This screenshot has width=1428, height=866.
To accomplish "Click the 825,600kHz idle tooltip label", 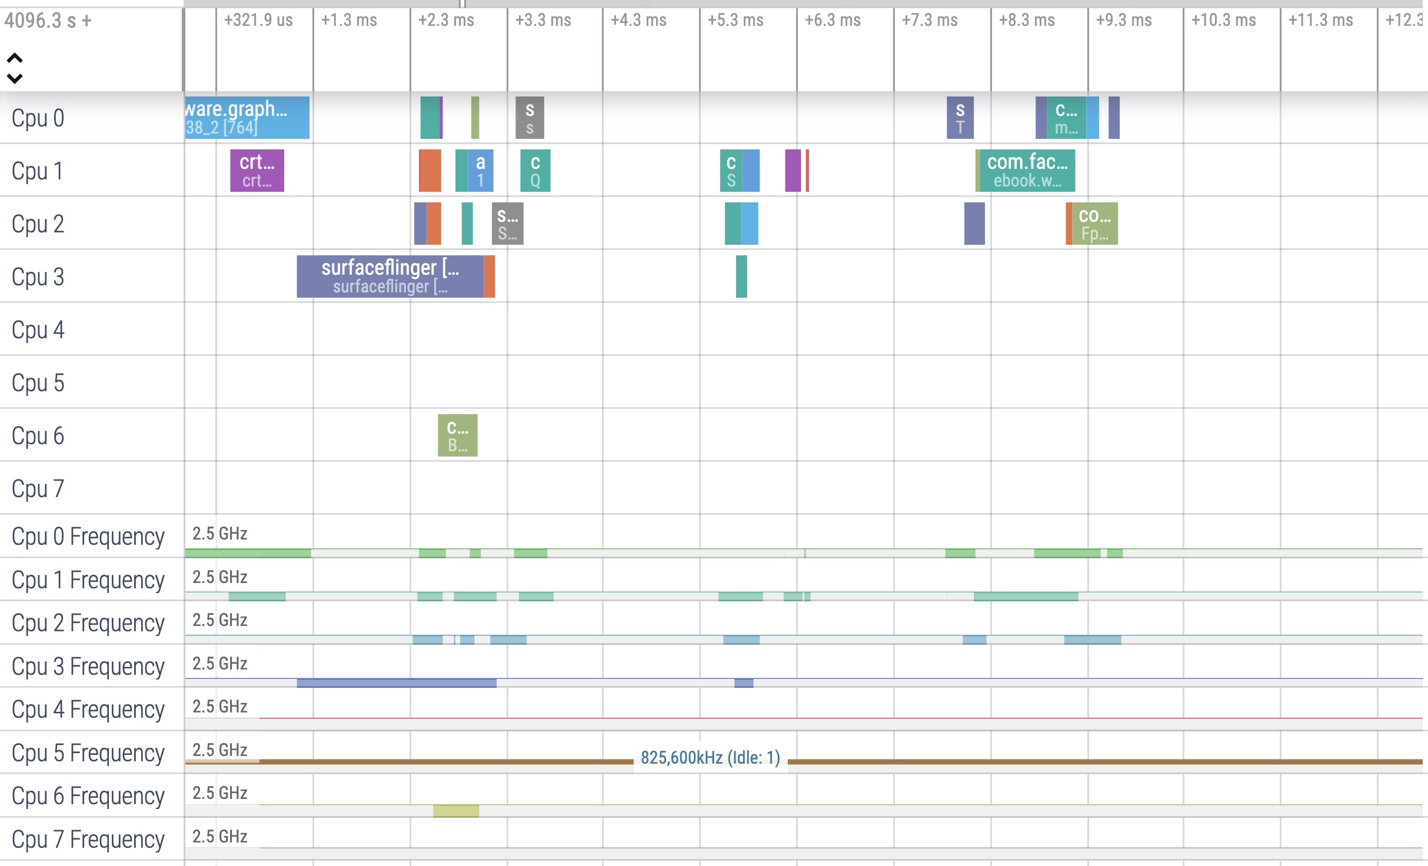I will pyautogui.click(x=710, y=758).
